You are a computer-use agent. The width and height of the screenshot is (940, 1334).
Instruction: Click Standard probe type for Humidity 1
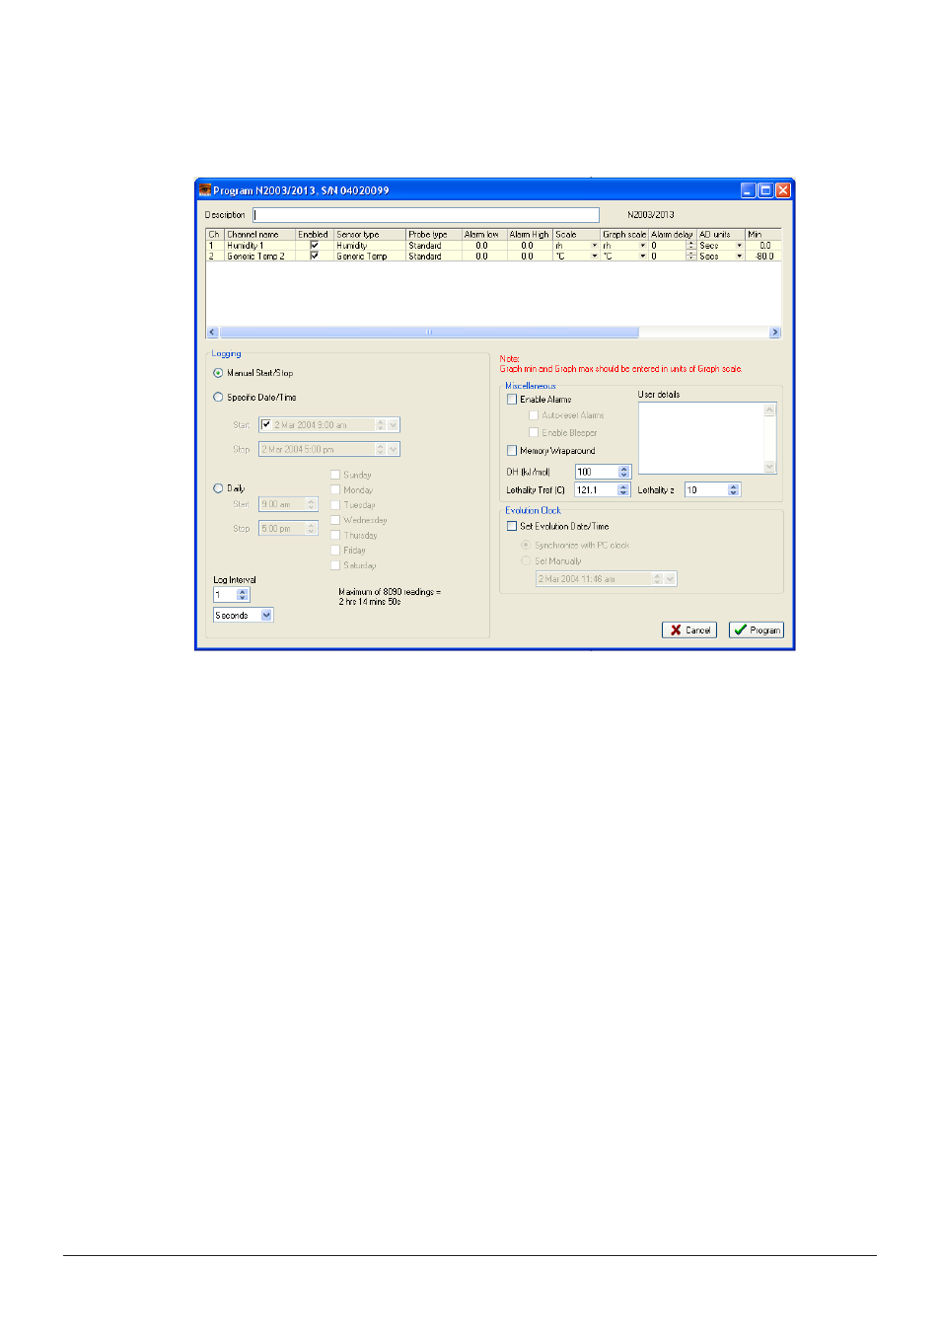click(x=434, y=245)
